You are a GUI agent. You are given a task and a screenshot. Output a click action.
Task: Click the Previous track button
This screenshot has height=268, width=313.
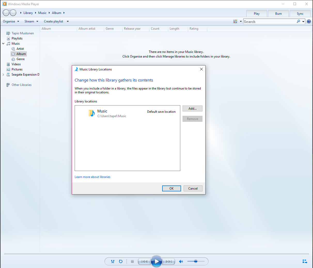144,261
